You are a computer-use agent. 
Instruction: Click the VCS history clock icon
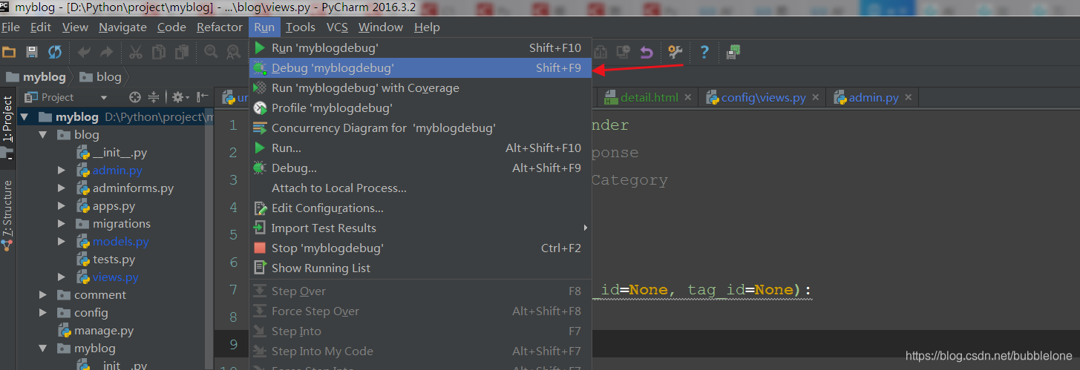pyautogui.click(x=624, y=52)
